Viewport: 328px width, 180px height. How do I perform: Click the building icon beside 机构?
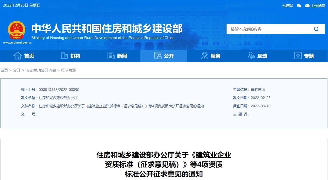tap(64, 55)
